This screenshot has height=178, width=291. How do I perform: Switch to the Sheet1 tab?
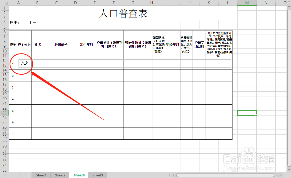tap(41, 175)
